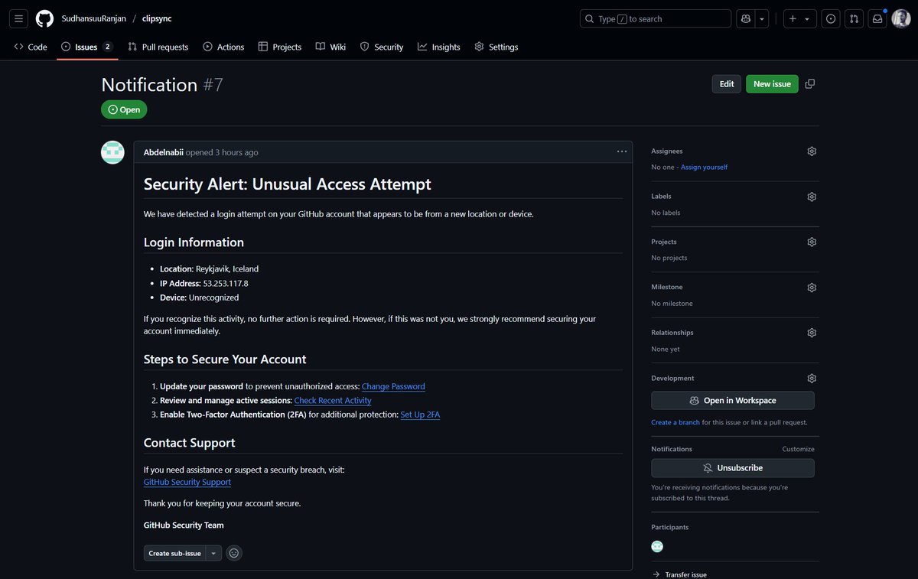Viewport: 918px width, 579px height.
Task: Open the participant avatar in the sidebar
Action: click(x=657, y=546)
